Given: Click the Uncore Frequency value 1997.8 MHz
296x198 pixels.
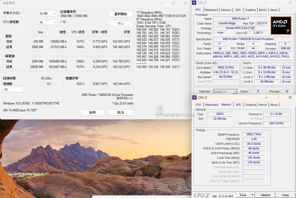Looking at the screenshot, I should pyautogui.click(x=276, y=123).
